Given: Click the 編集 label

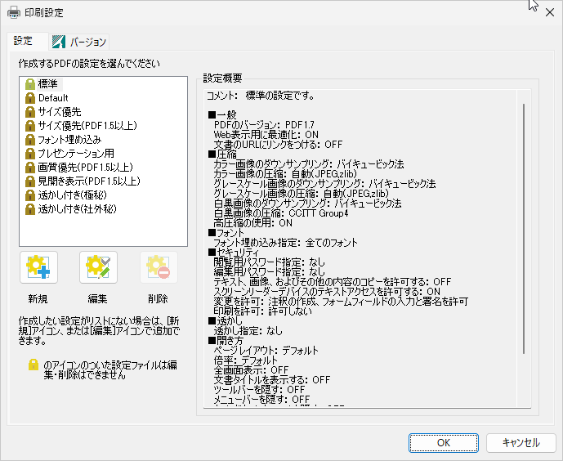Looking at the screenshot, I should tap(98, 298).
